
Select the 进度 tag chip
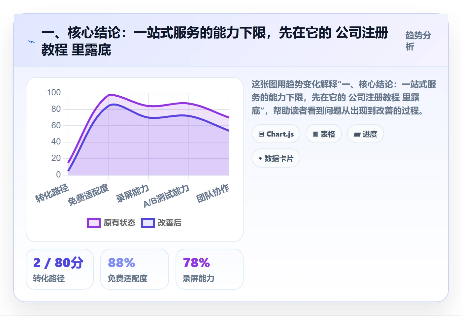point(365,134)
